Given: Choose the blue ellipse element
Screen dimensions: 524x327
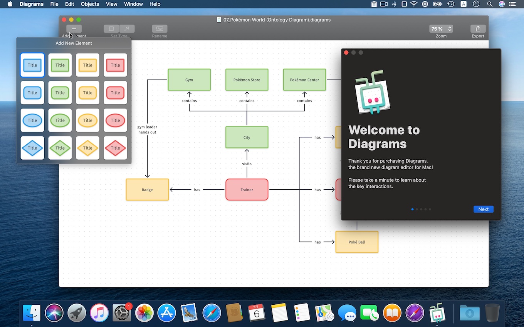Looking at the screenshot, I should point(32,120).
